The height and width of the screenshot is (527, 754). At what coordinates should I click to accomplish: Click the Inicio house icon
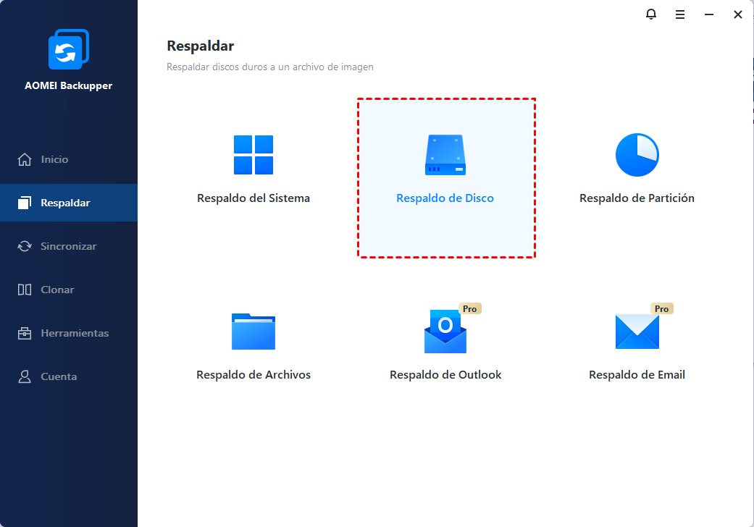click(x=25, y=159)
